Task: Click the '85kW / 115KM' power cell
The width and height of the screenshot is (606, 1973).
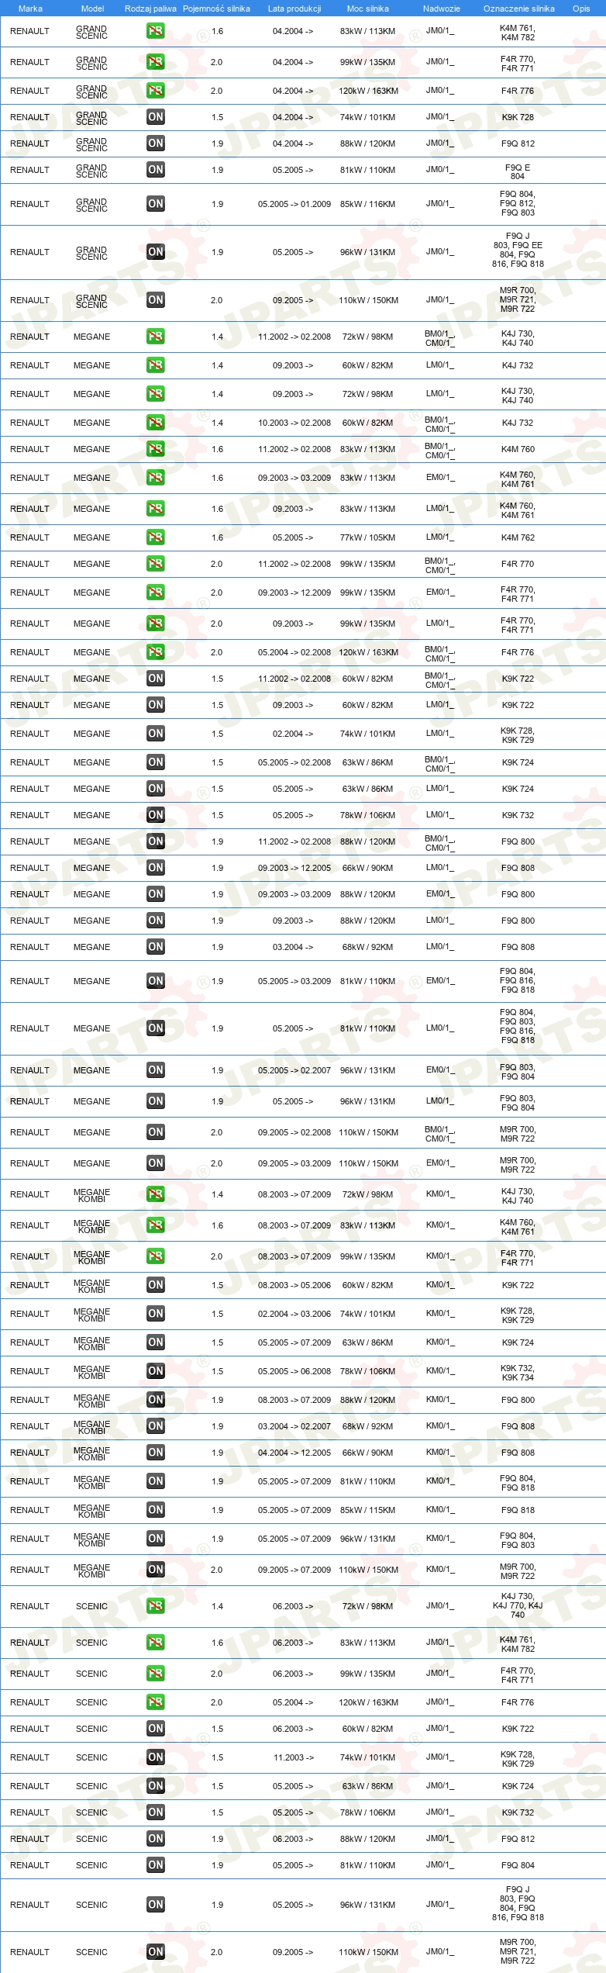Action: (367, 1511)
